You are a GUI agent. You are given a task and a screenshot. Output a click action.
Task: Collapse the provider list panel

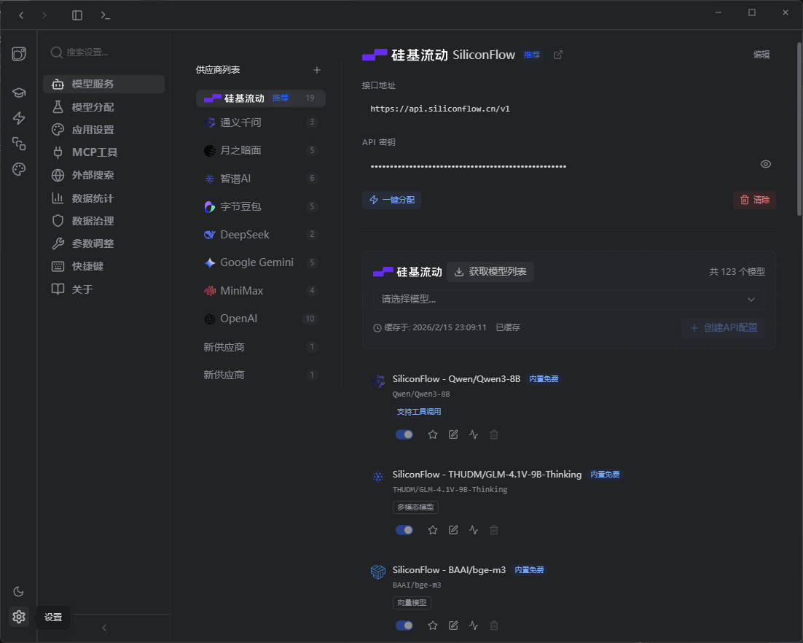103,627
